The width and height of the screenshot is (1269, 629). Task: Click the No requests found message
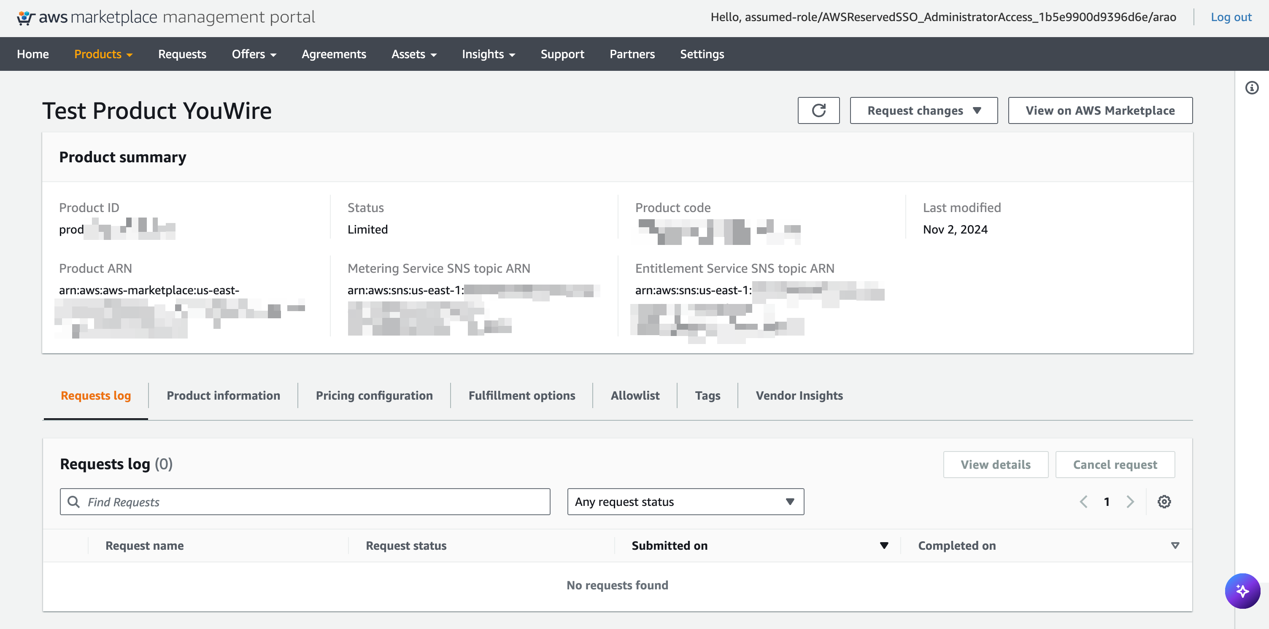[617, 585]
